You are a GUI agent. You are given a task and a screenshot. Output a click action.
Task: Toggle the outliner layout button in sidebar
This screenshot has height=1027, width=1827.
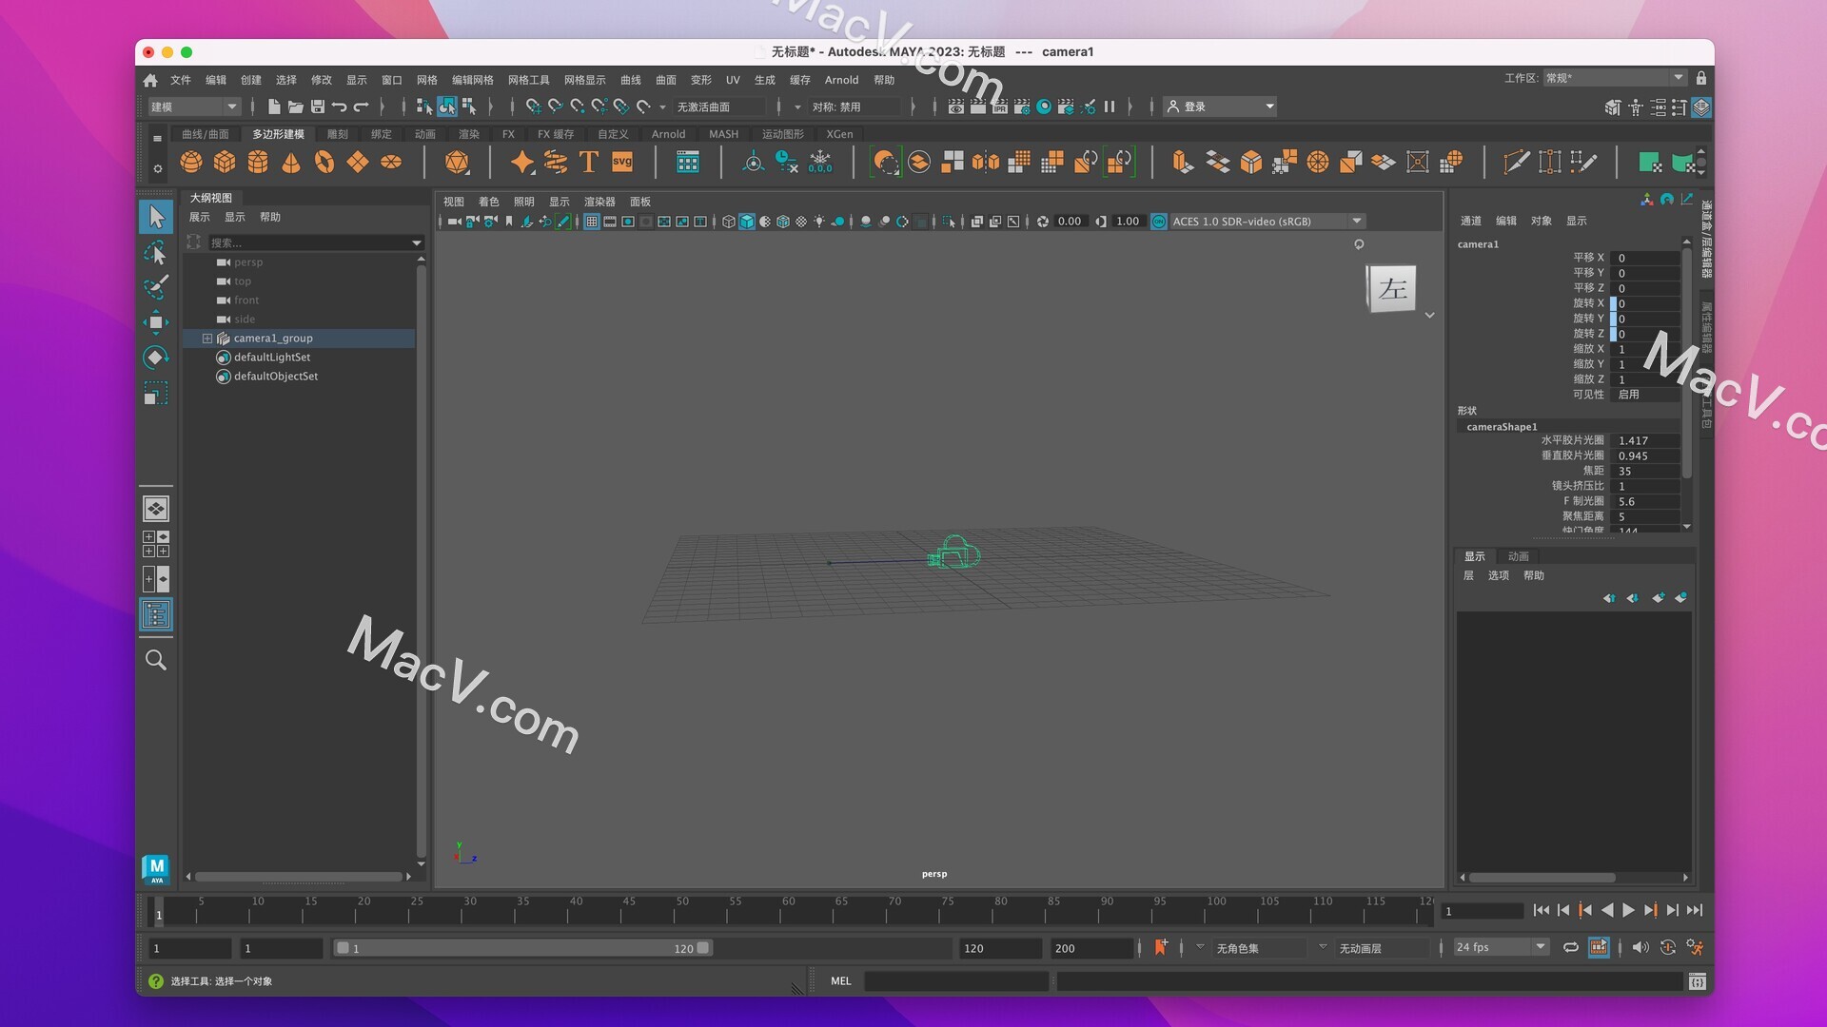tap(156, 614)
